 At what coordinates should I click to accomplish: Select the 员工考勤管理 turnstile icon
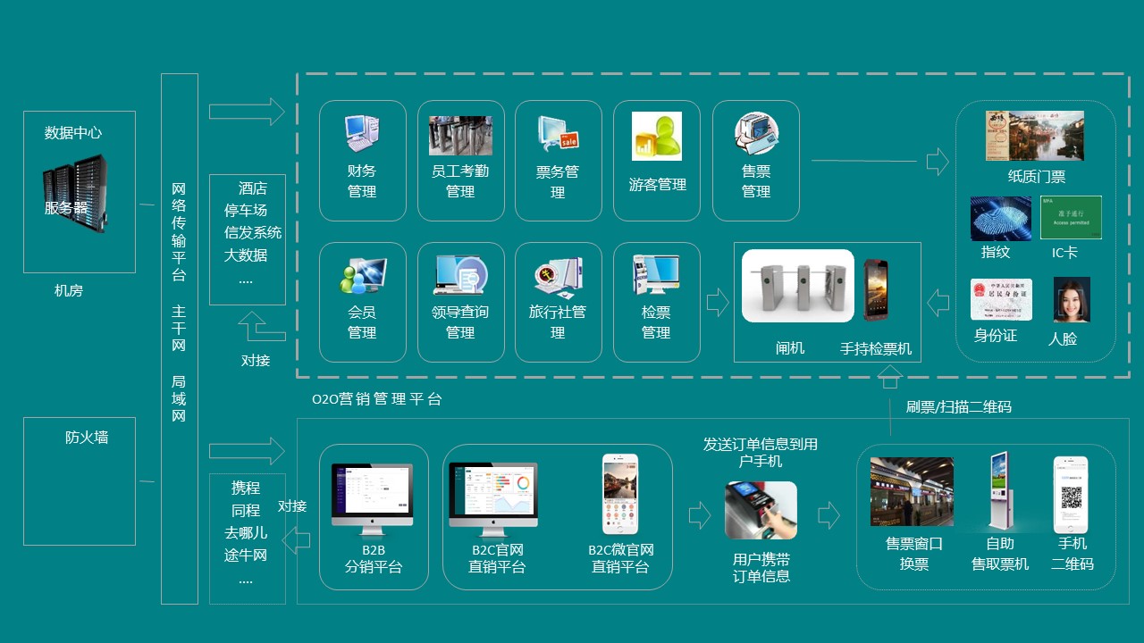tap(460, 135)
